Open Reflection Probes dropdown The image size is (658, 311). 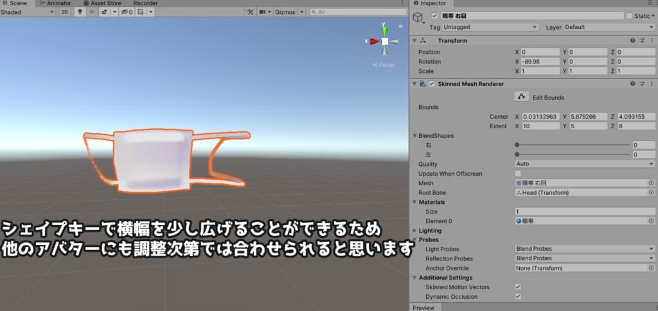pyautogui.click(x=585, y=258)
